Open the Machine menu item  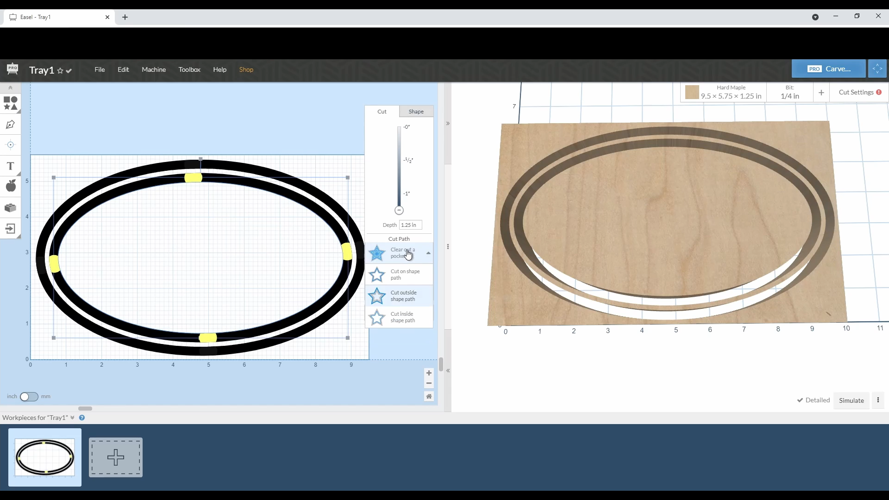point(154,69)
